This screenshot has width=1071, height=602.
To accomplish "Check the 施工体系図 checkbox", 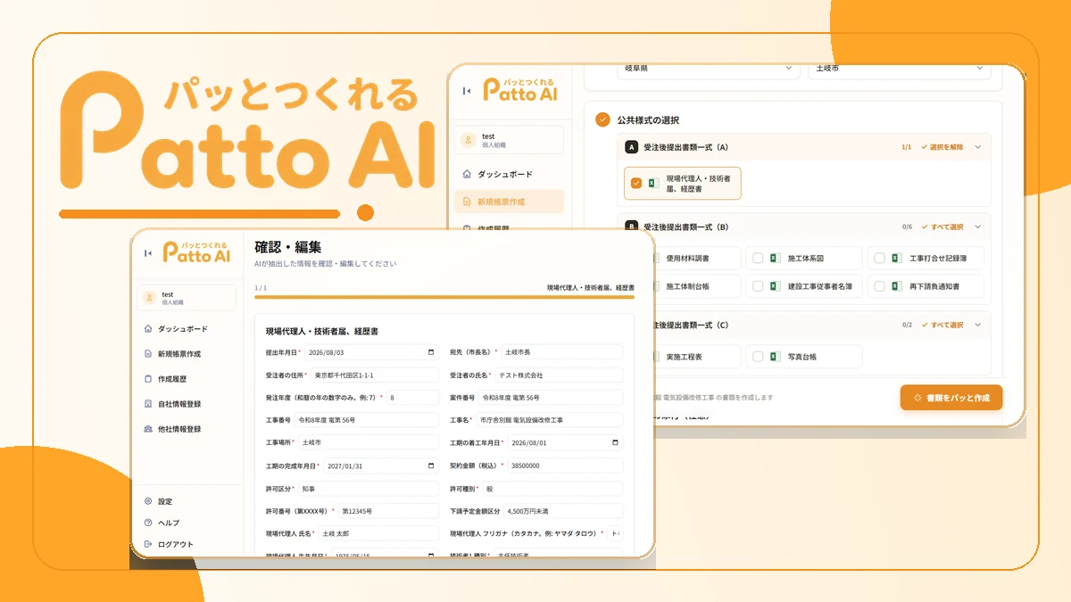I will tap(758, 259).
